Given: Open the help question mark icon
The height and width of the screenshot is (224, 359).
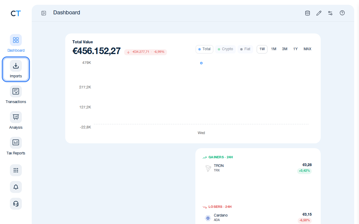Looking at the screenshot, I should tap(342, 13).
